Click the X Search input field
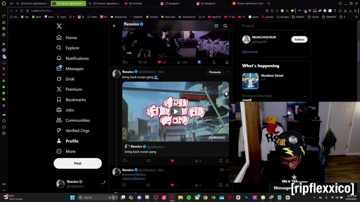 tap(275, 26)
